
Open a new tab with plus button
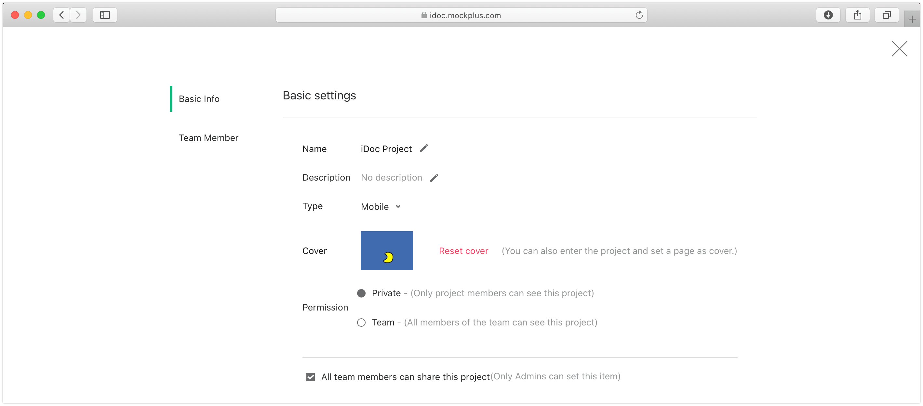click(912, 19)
